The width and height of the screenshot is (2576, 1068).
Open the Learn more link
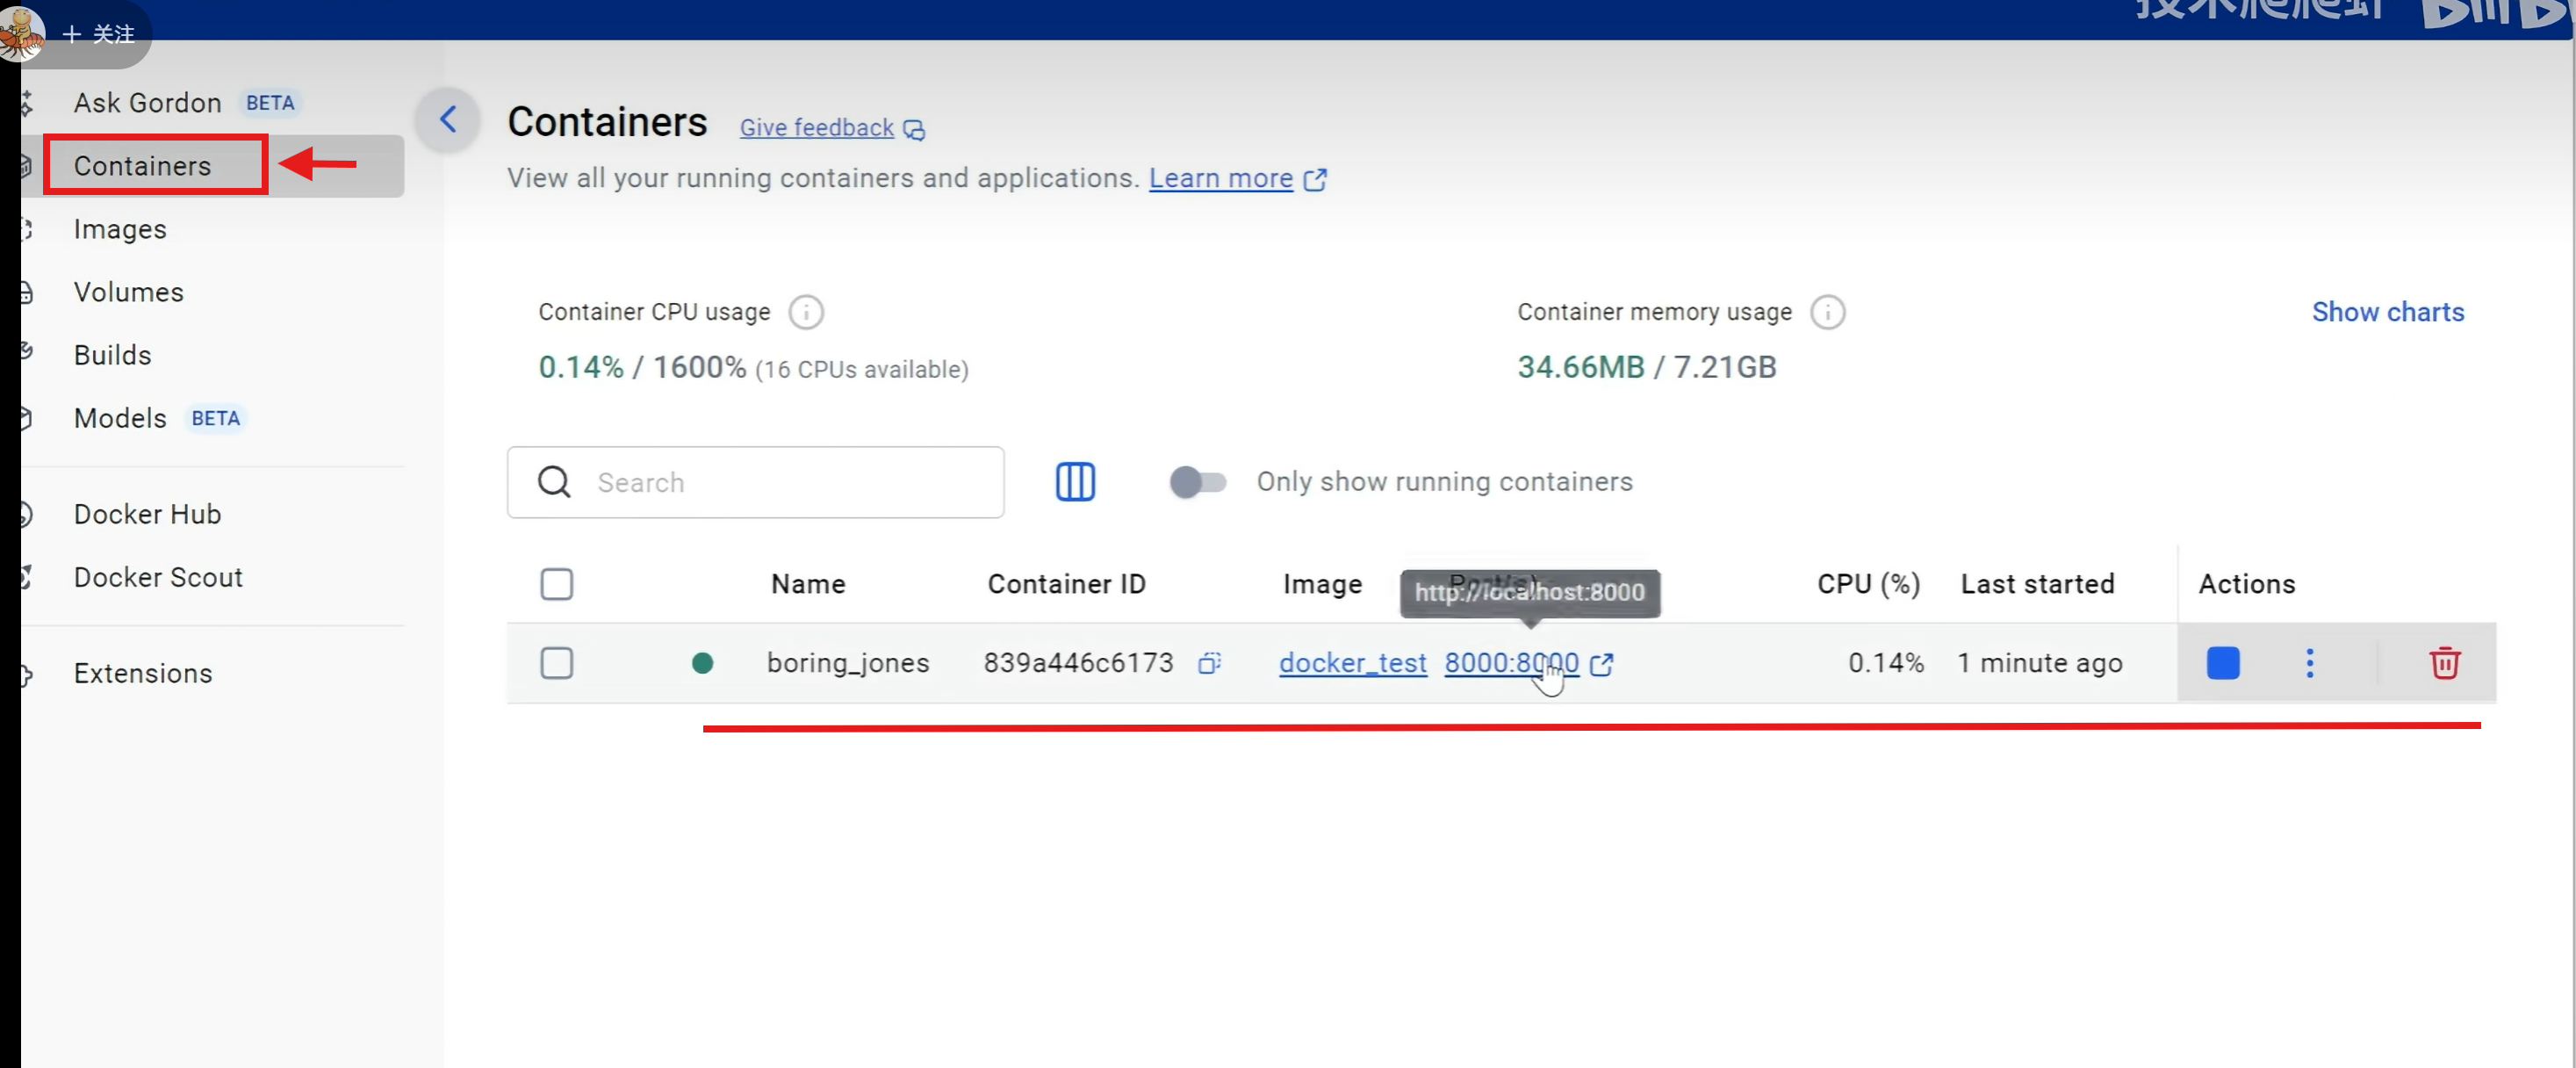[1220, 178]
